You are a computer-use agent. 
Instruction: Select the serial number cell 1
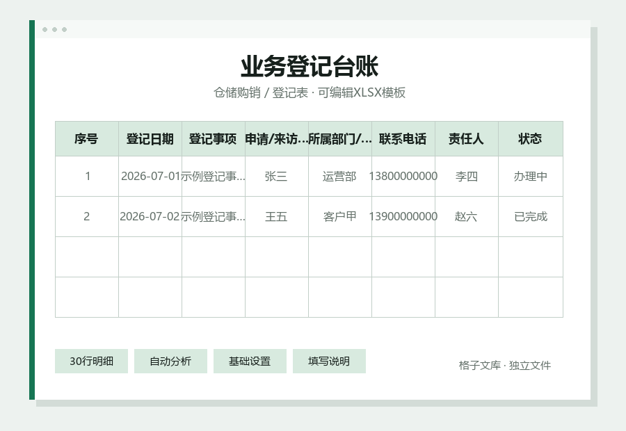[x=87, y=176]
